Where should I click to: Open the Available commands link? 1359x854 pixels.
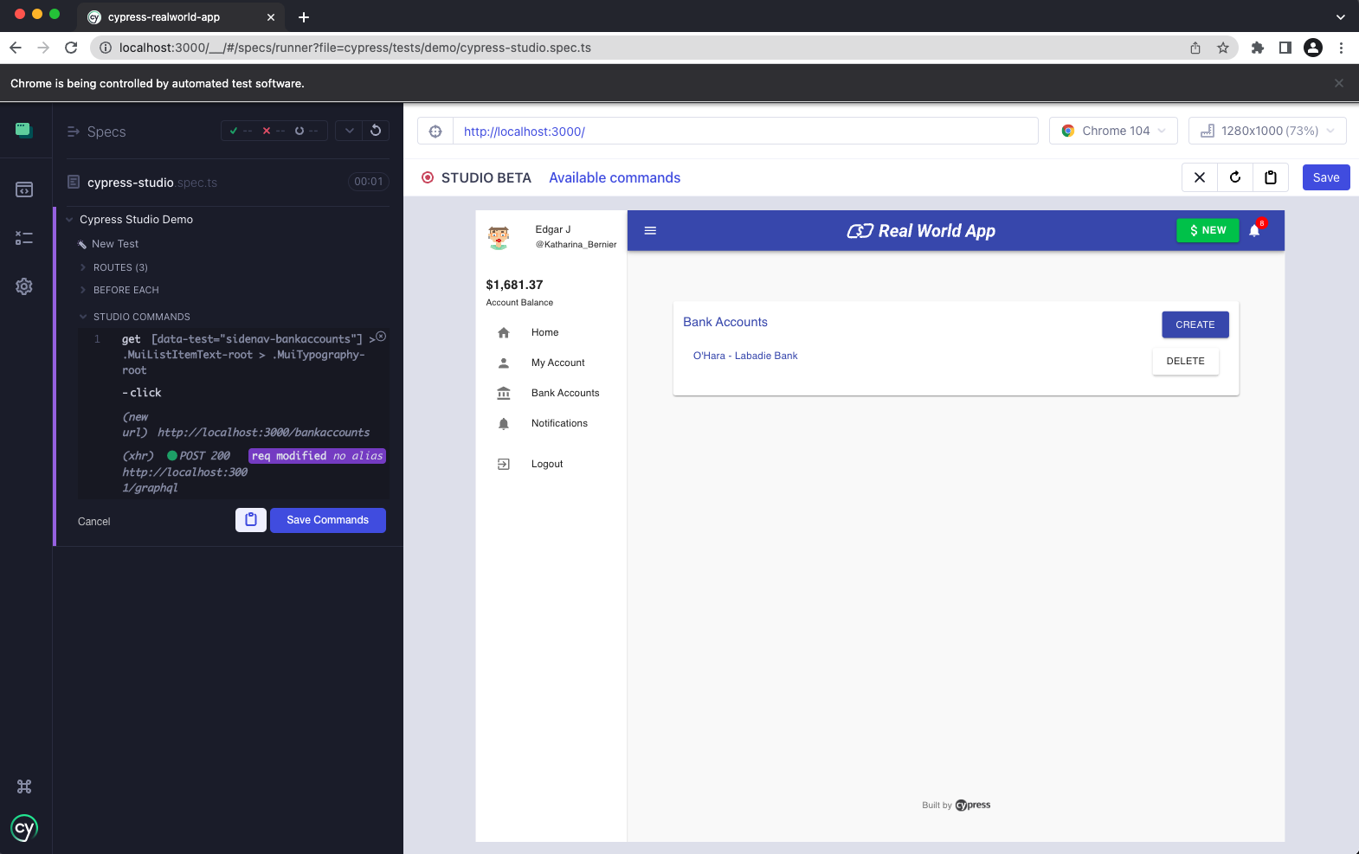click(615, 177)
